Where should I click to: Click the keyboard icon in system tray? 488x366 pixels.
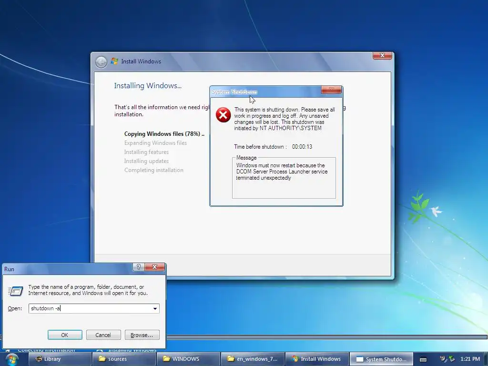tap(423, 359)
